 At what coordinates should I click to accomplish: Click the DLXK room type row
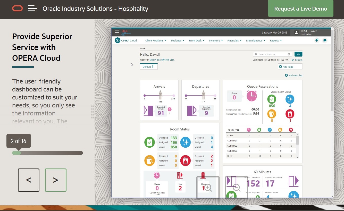(261, 156)
